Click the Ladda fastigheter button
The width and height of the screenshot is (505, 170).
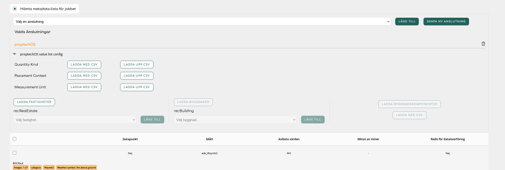pyautogui.click(x=35, y=102)
